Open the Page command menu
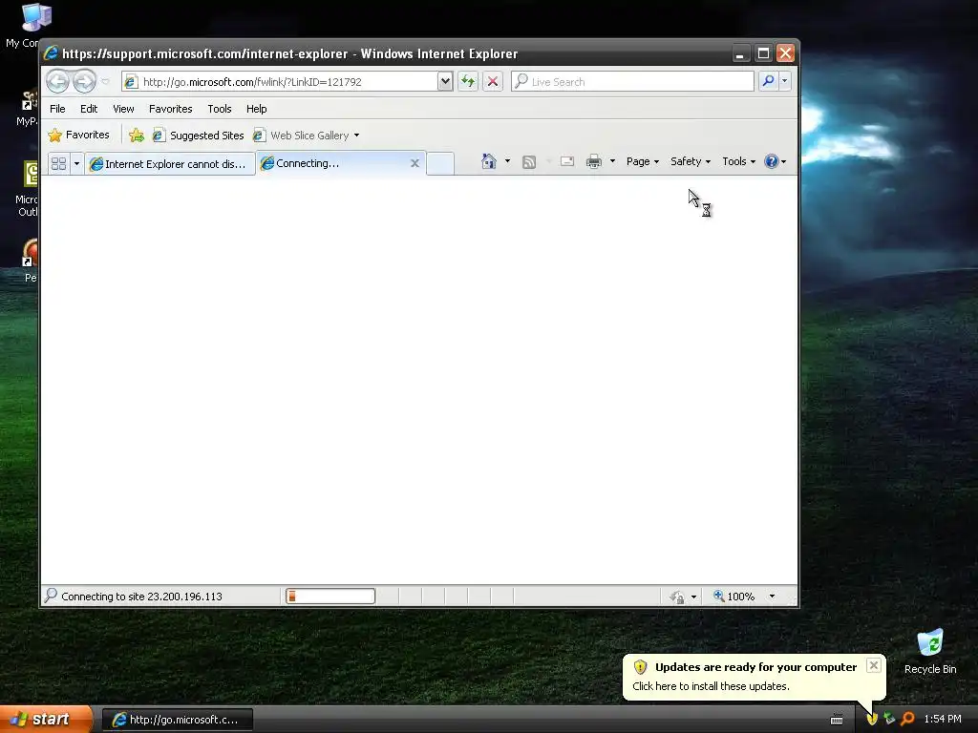The height and width of the screenshot is (733, 978). (643, 161)
